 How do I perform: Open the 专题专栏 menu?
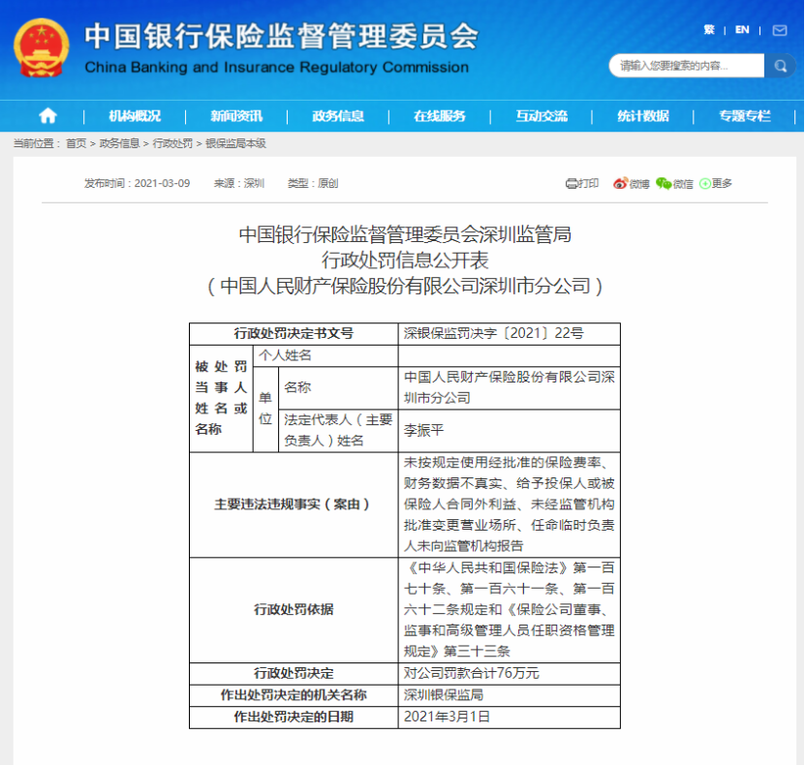point(744,116)
